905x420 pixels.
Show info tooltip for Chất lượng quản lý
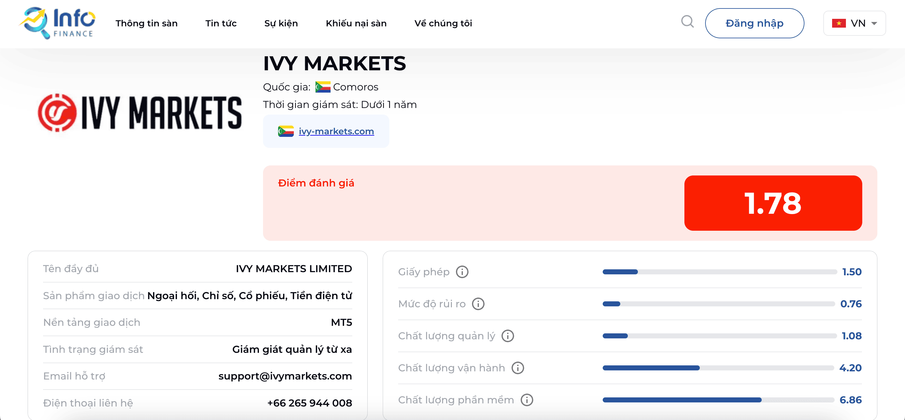507,336
